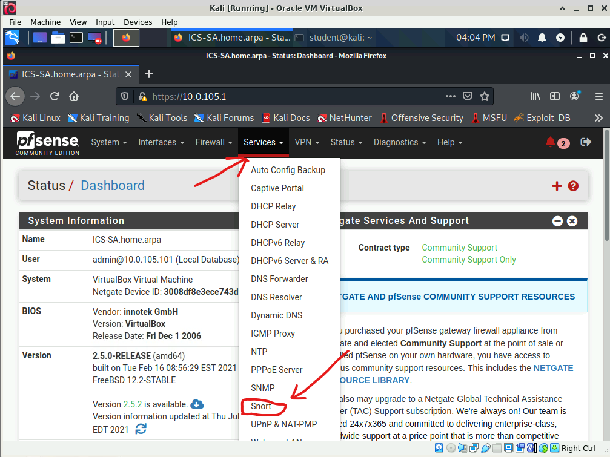Image resolution: width=610 pixels, height=457 pixels.
Task: Open Dynamic DNS from Services menu
Action: (277, 315)
